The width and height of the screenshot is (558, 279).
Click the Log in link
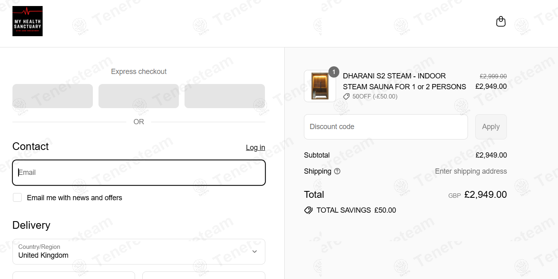pos(255,148)
